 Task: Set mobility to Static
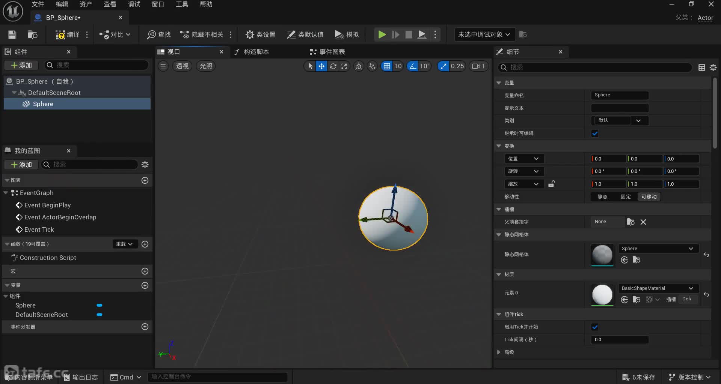pos(602,197)
